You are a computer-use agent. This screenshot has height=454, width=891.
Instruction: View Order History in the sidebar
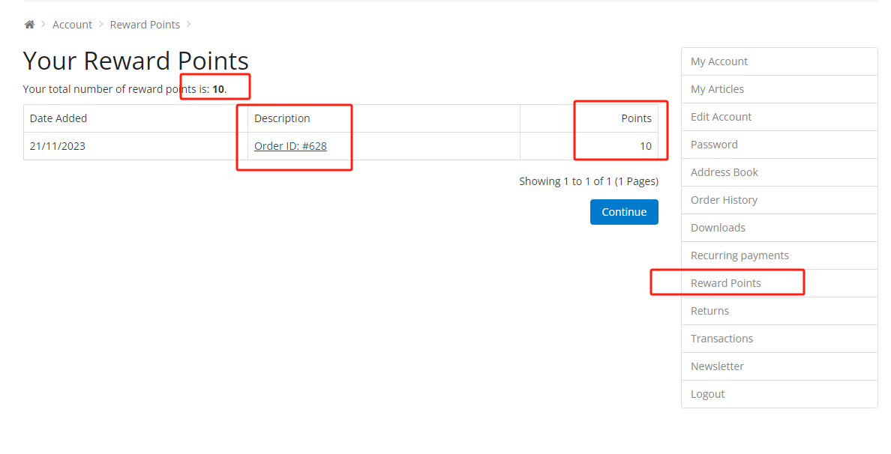tap(779, 200)
